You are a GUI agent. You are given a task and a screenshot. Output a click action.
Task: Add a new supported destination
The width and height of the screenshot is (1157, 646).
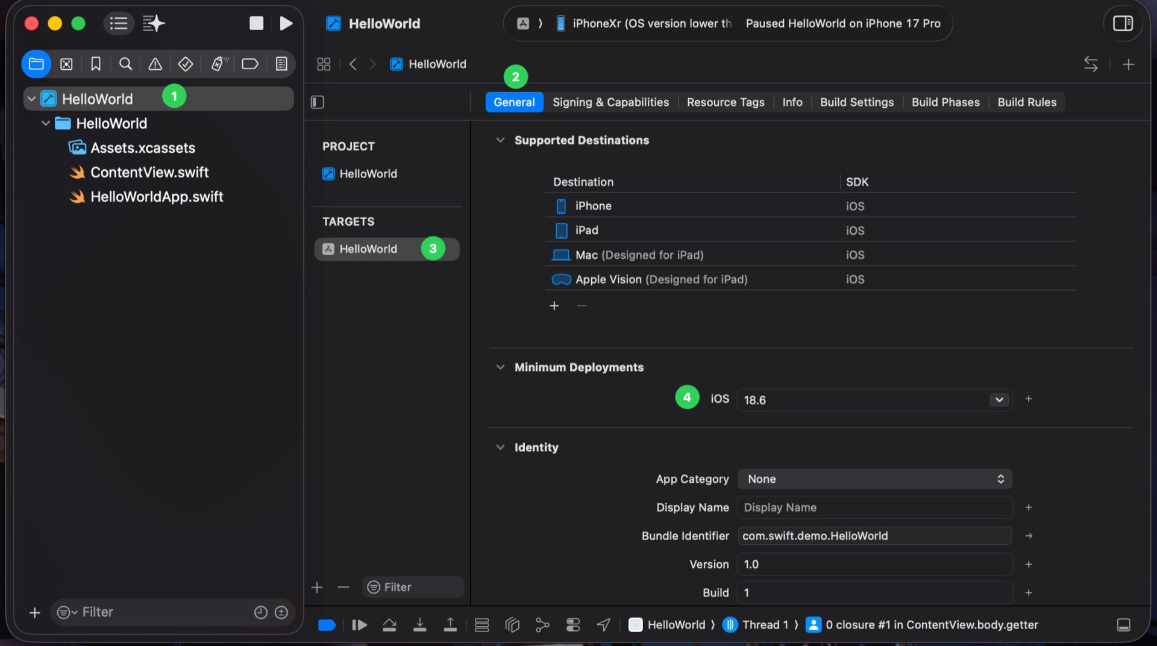point(554,306)
